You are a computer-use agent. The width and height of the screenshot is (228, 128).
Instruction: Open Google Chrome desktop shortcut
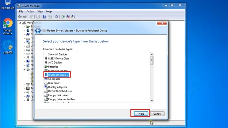8,26
